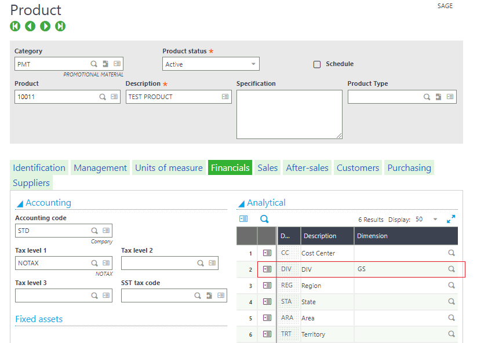Open SST tax code actions card icon
The image size is (477, 343).
click(x=221, y=295)
